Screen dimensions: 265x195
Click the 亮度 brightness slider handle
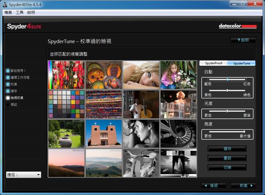(244, 131)
